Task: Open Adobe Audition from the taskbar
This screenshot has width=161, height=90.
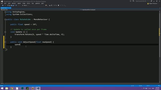Action: coord(22,88)
